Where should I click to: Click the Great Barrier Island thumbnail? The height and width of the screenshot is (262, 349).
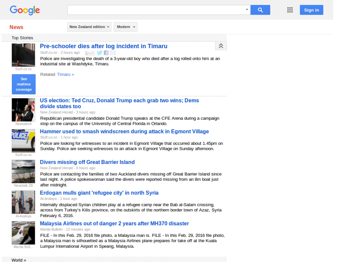(24, 171)
